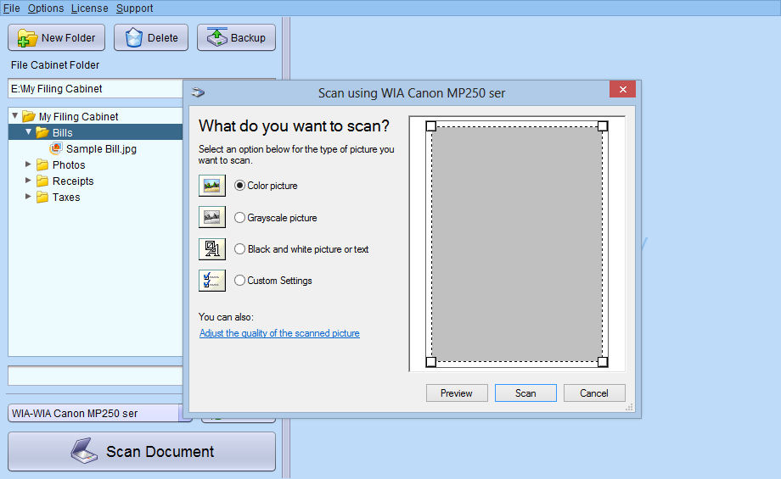The height and width of the screenshot is (479, 781).
Task: Select Sample Bill.jpg file
Action: pos(101,148)
